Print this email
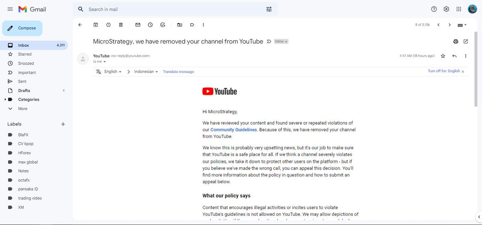 (x=455, y=41)
